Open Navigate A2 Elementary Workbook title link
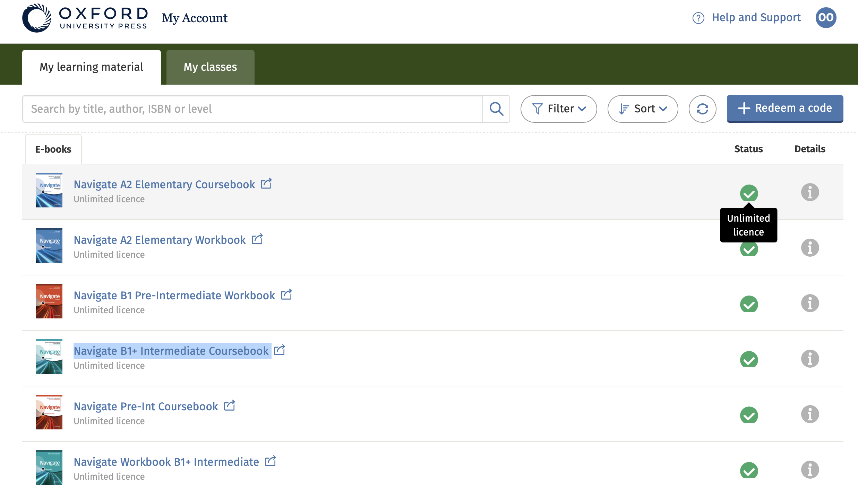858x496 pixels. pyautogui.click(x=160, y=240)
